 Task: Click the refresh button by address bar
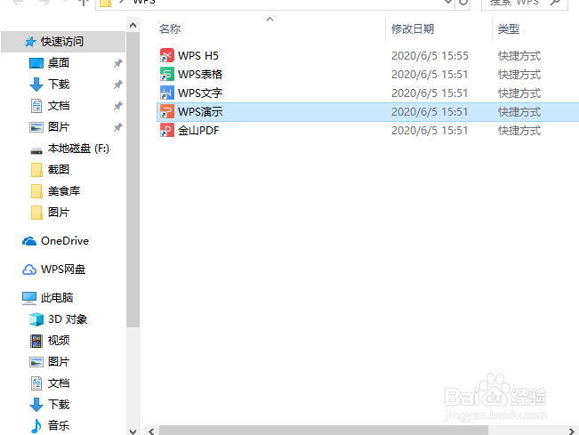point(463,3)
